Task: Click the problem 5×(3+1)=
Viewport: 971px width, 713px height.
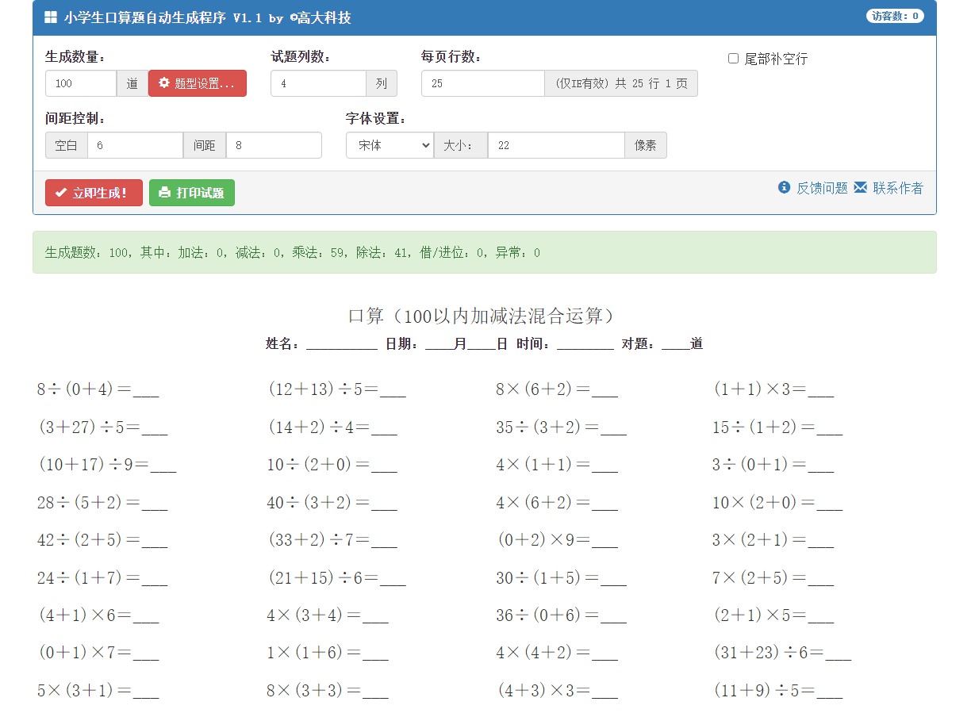Action: click(98, 691)
